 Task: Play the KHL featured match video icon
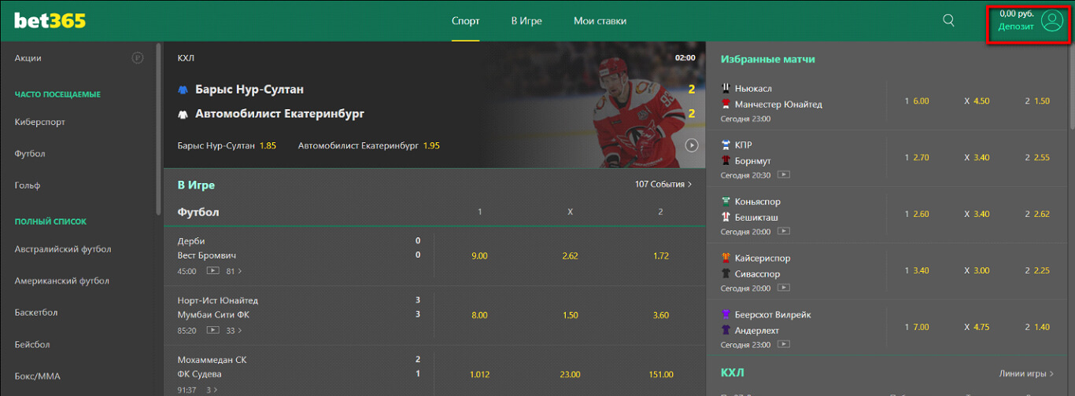click(692, 145)
